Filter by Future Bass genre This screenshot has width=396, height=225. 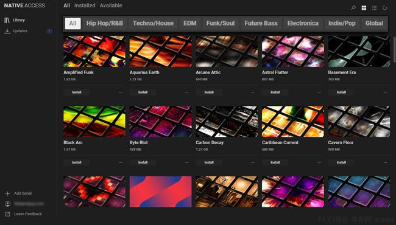point(261,24)
